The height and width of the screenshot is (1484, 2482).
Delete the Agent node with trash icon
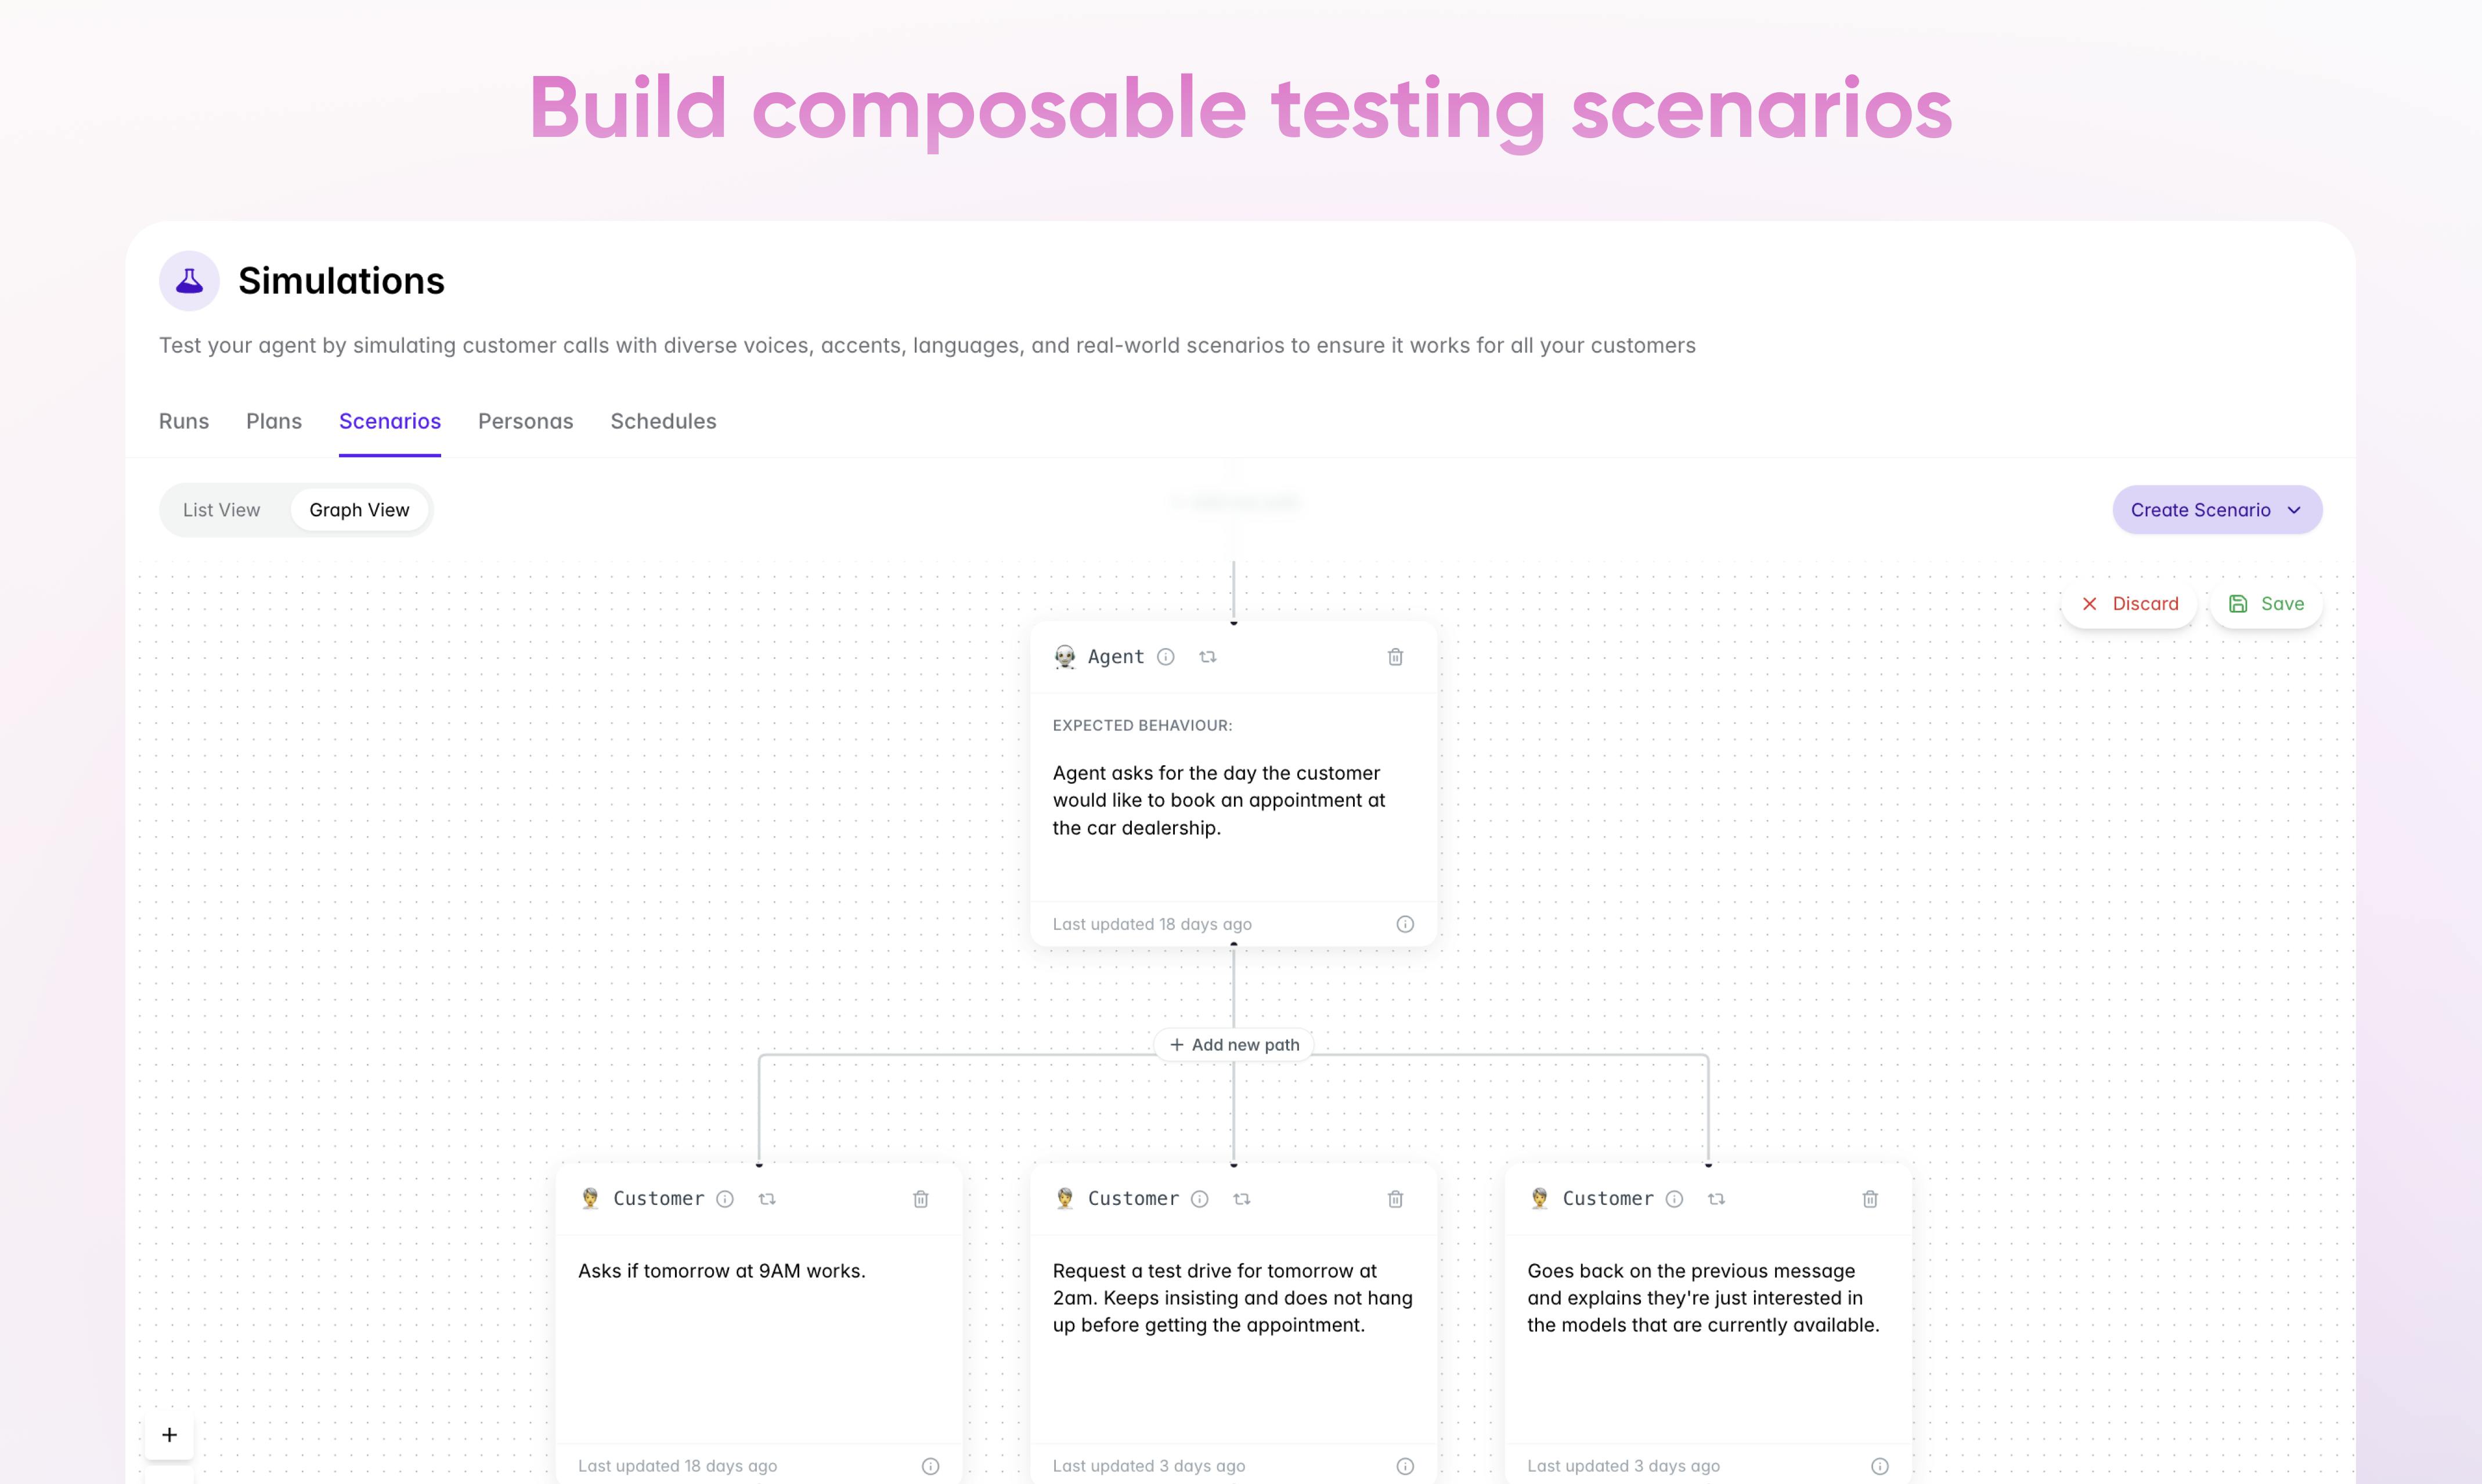pos(1395,657)
